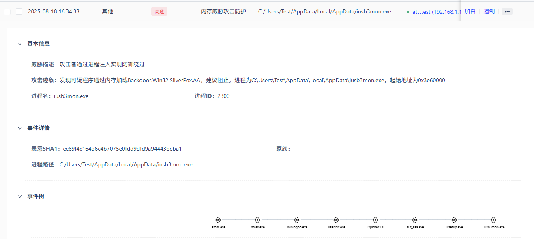Open the more actions ellipsis button

pos(507,12)
